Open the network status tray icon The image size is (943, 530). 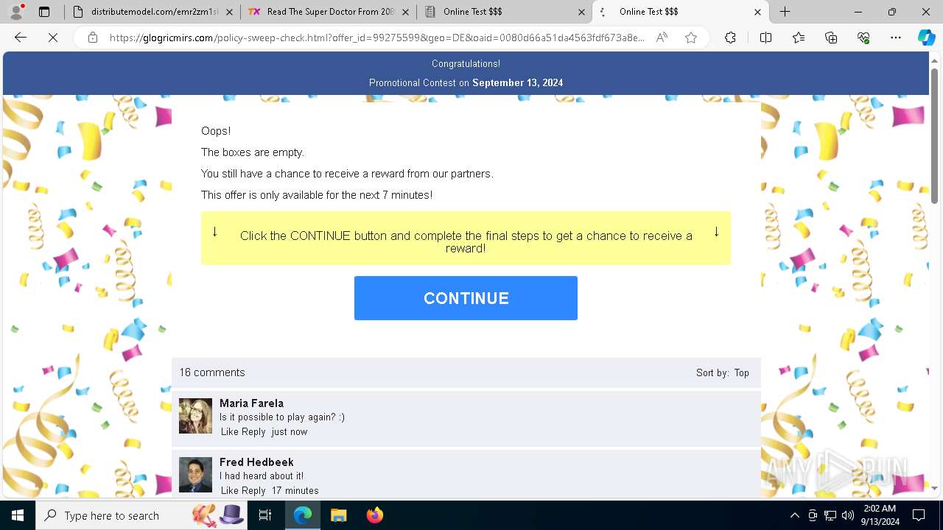[830, 515]
